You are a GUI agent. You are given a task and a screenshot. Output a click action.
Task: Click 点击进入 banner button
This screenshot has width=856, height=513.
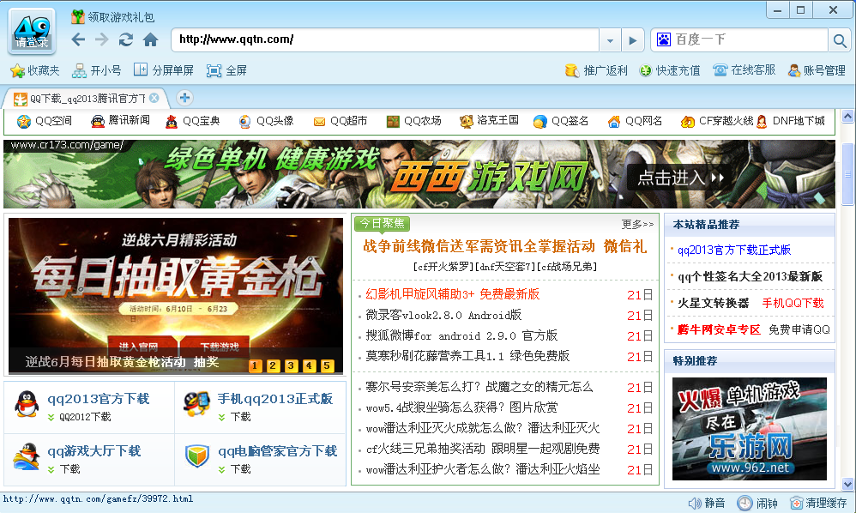point(682,178)
